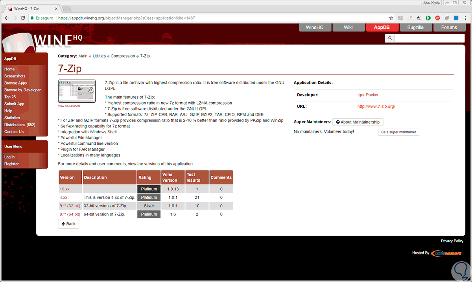Open the Wiki tab

click(x=348, y=28)
